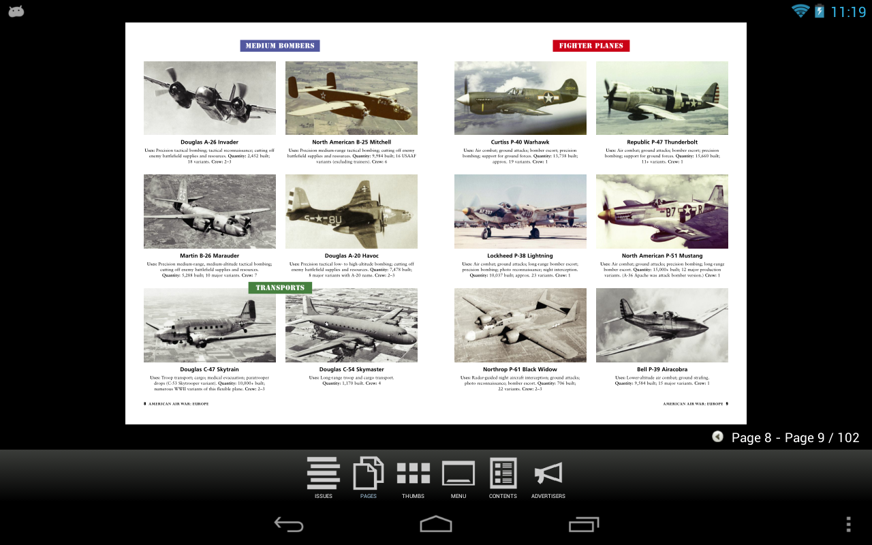Tap the page indicator Page 8 - Page 9 / 102
This screenshot has width=872, height=545.
(795, 437)
